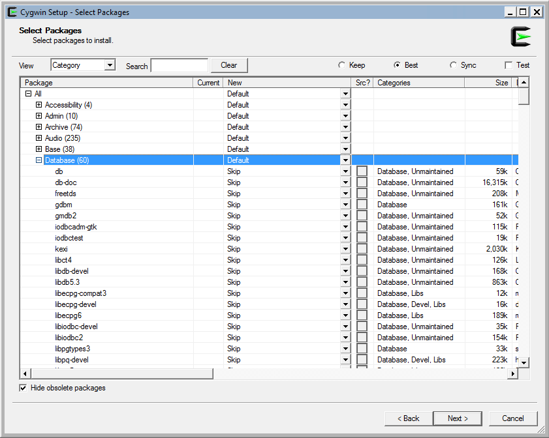Click the horizontal scrollbar left arrow

tap(25, 373)
